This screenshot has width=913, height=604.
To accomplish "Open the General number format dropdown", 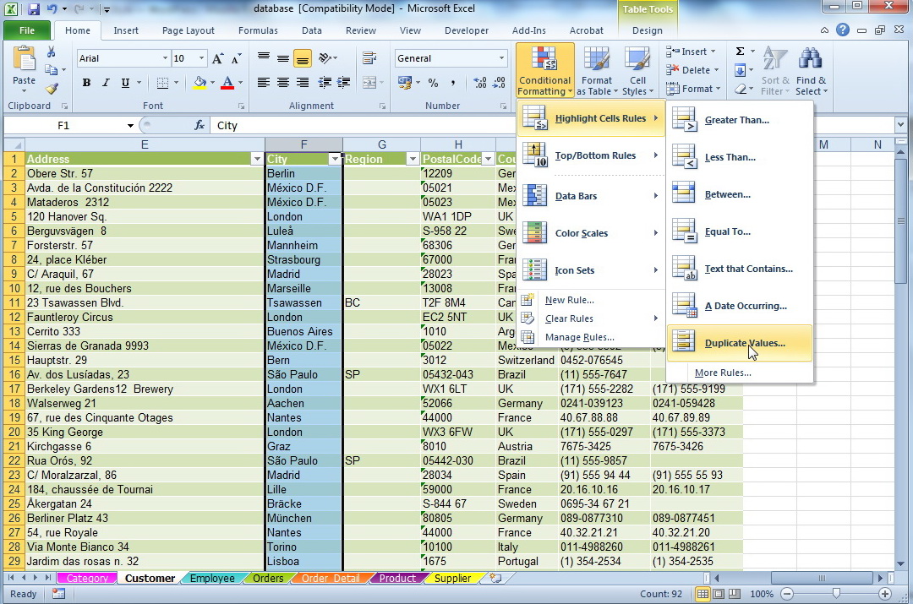I will point(501,58).
